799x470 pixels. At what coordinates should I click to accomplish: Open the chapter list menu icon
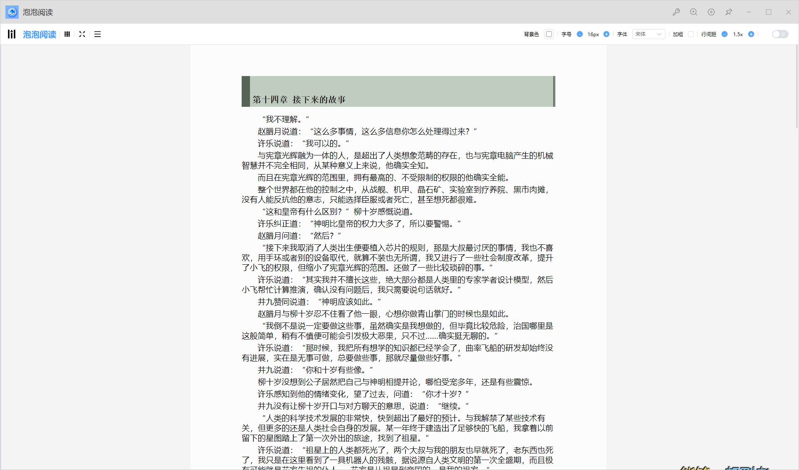pyautogui.click(x=97, y=34)
